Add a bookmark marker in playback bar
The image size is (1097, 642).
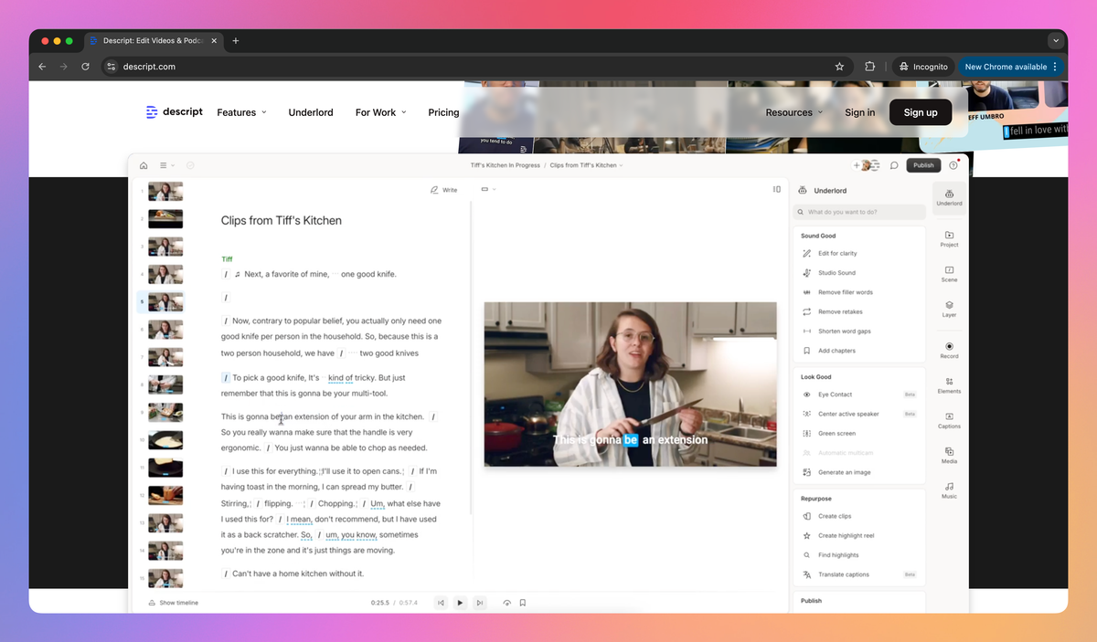pos(523,603)
